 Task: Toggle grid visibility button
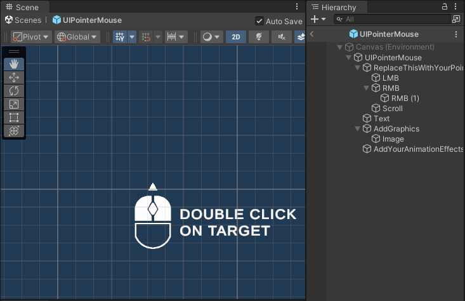tap(119, 37)
